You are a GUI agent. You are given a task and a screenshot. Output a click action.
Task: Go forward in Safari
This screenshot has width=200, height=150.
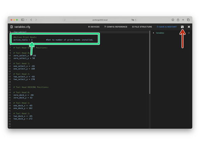click(x=36, y=20)
